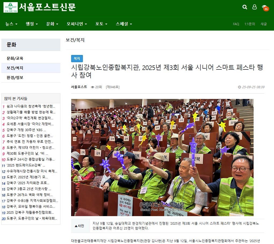The width and height of the screenshot is (274, 244).
Task: Click the blue 복지 category tag
Action: click(x=77, y=58)
